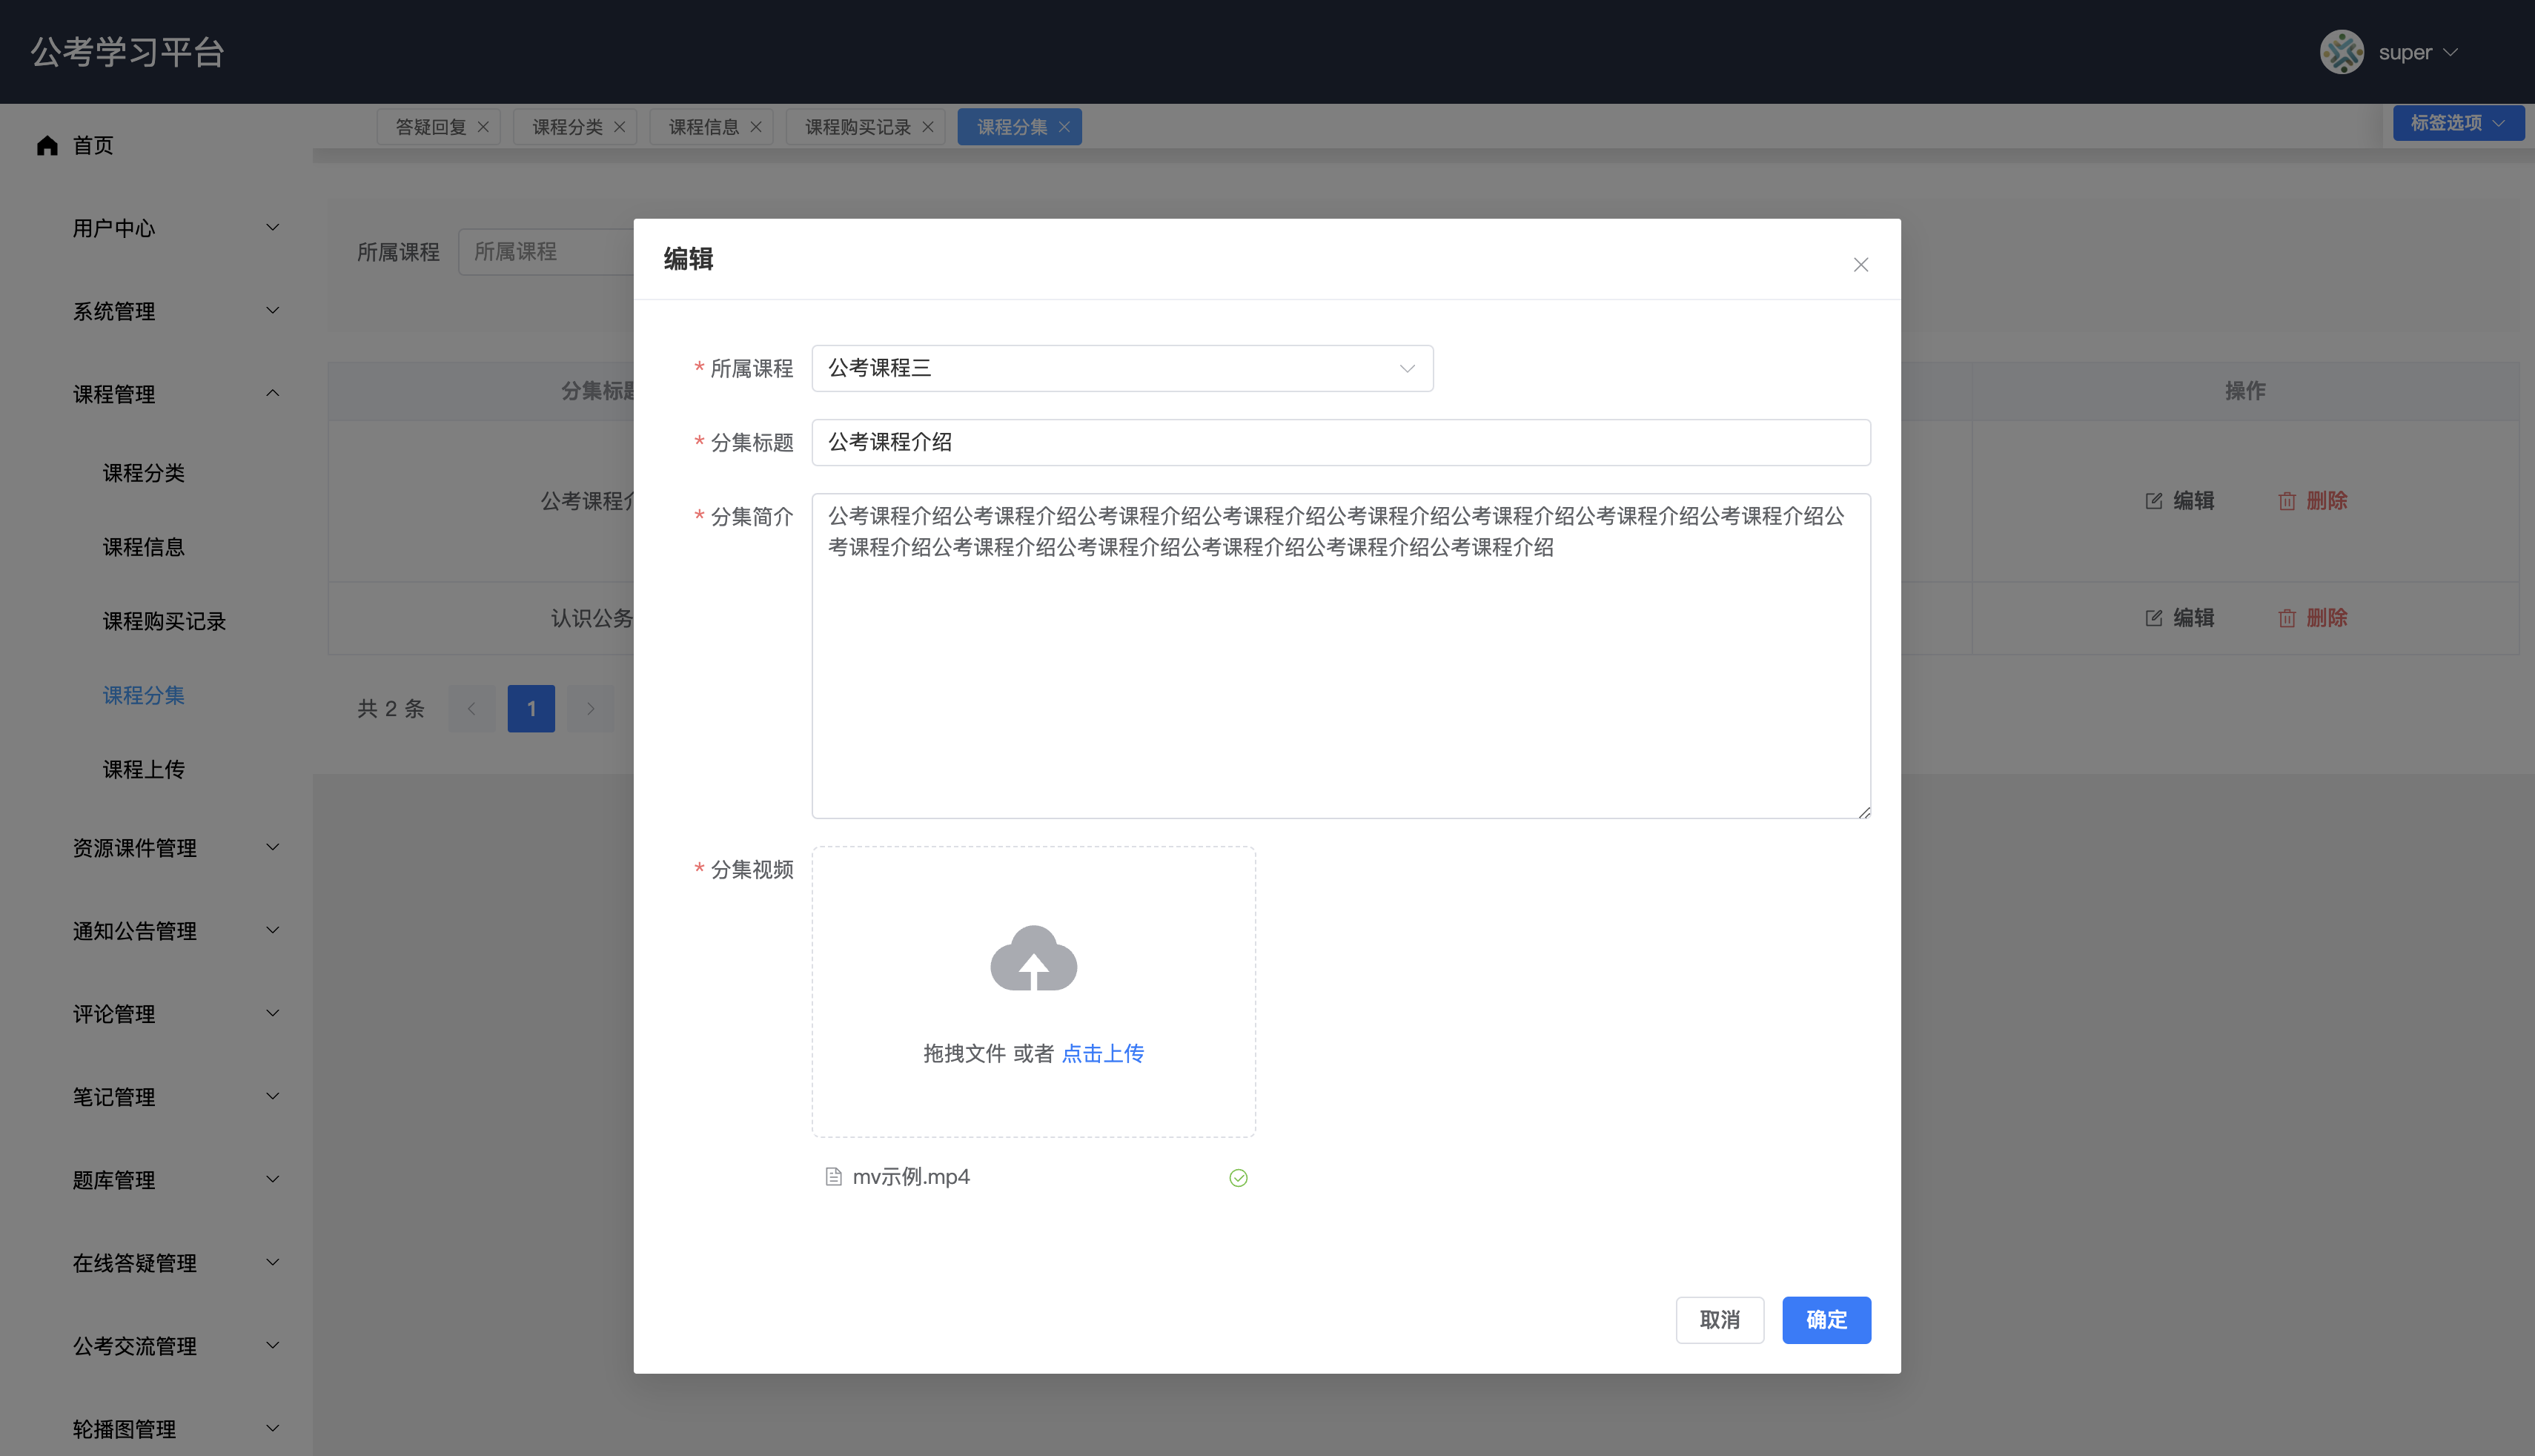Close the 编辑 dialog with the X icon
Image resolution: width=2535 pixels, height=1456 pixels.
tap(1859, 264)
